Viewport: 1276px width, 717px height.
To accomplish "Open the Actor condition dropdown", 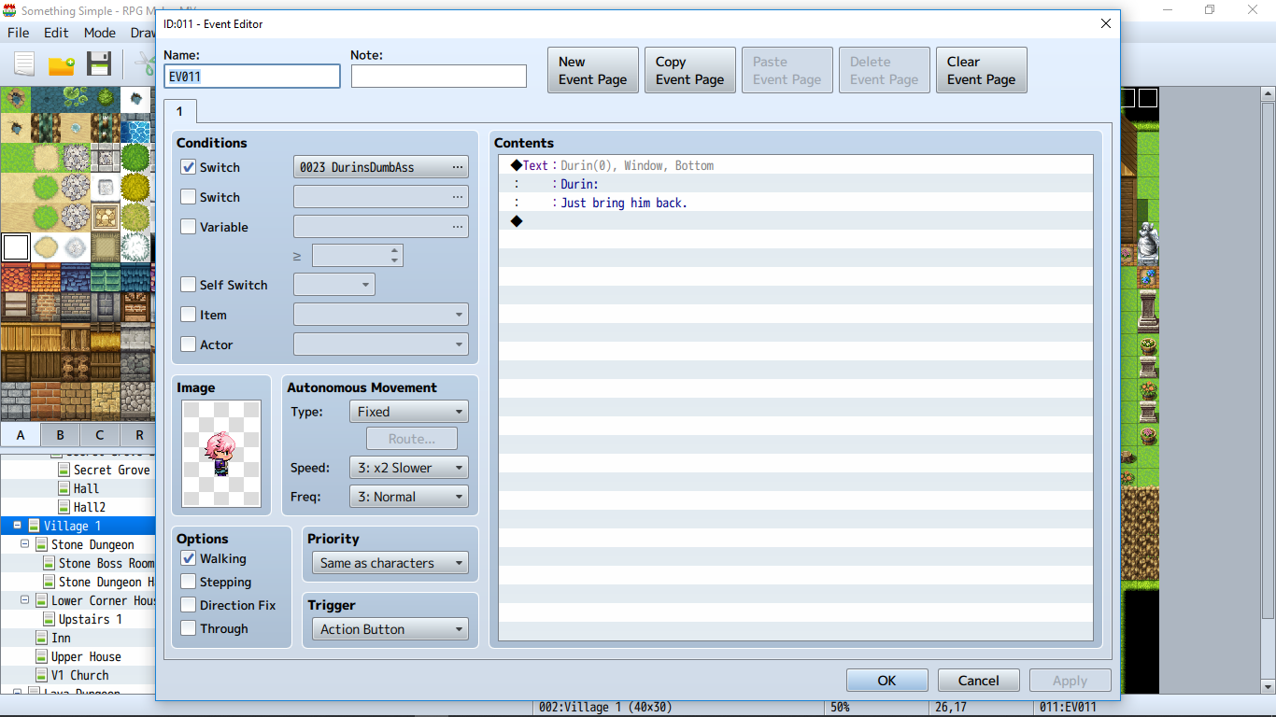I will 381,344.
